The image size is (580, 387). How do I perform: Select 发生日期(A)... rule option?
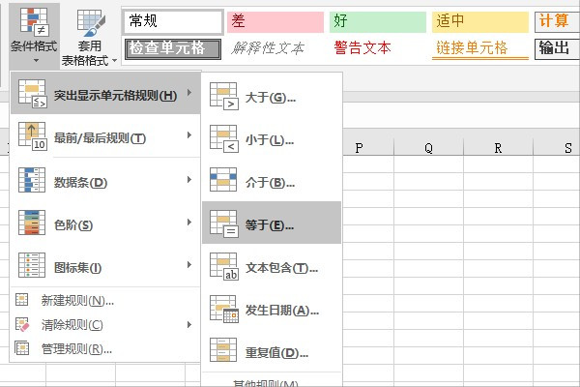click(x=282, y=310)
